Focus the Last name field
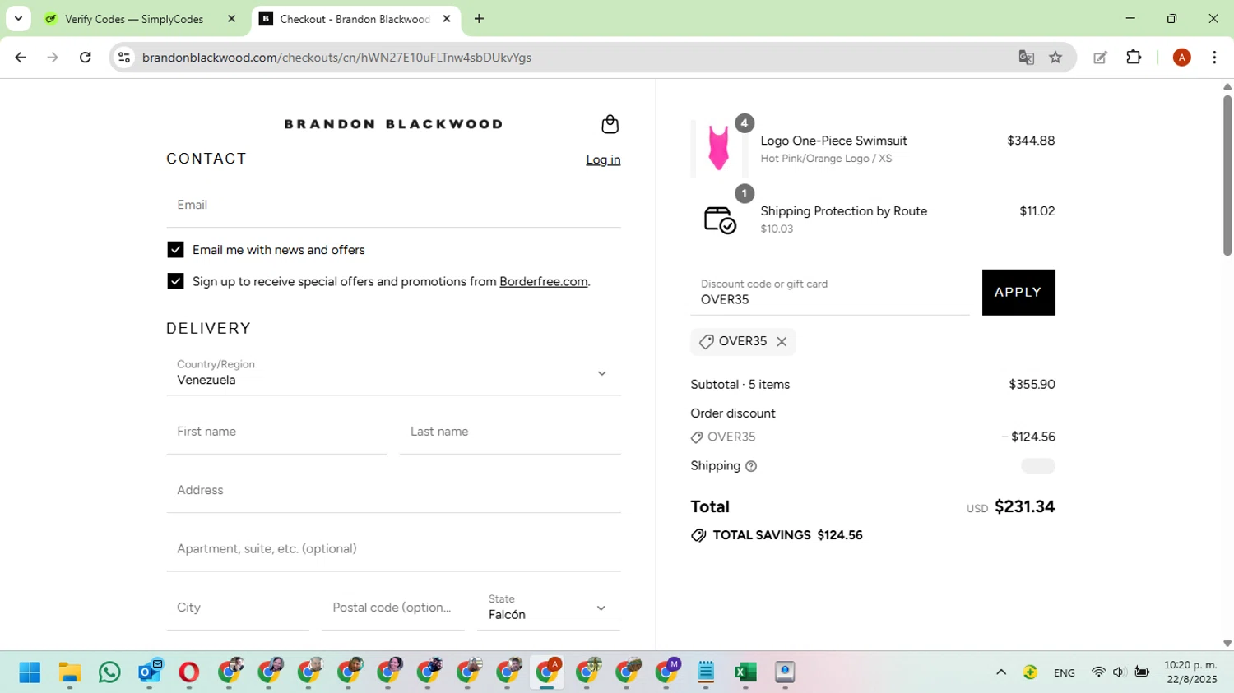 [x=510, y=432]
